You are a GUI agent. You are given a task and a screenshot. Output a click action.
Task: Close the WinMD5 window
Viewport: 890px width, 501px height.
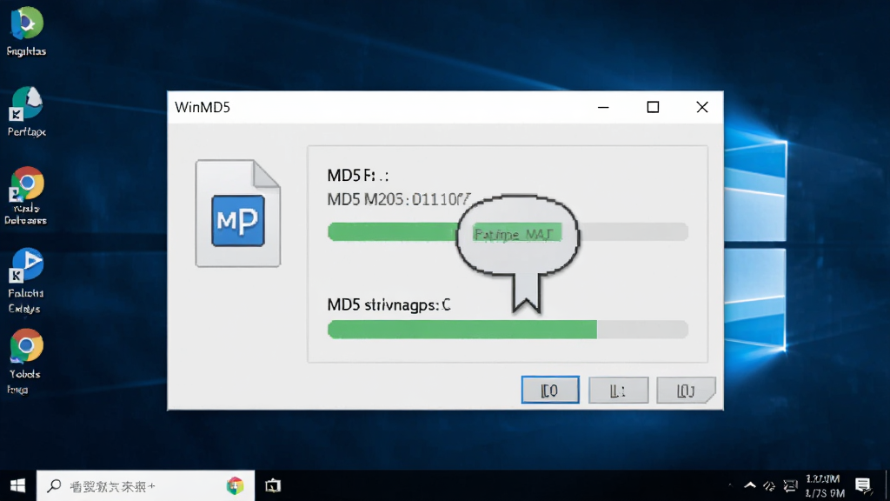tap(702, 107)
